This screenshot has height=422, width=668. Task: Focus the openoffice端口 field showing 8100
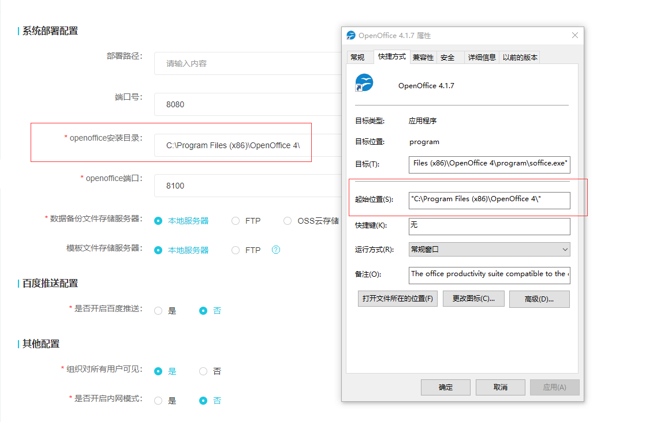pos(248,186)
